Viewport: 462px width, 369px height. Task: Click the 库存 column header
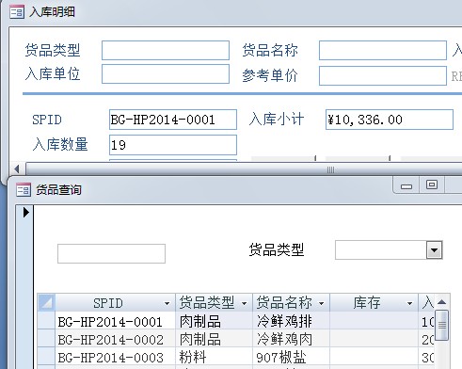click(x=374, y=303)
